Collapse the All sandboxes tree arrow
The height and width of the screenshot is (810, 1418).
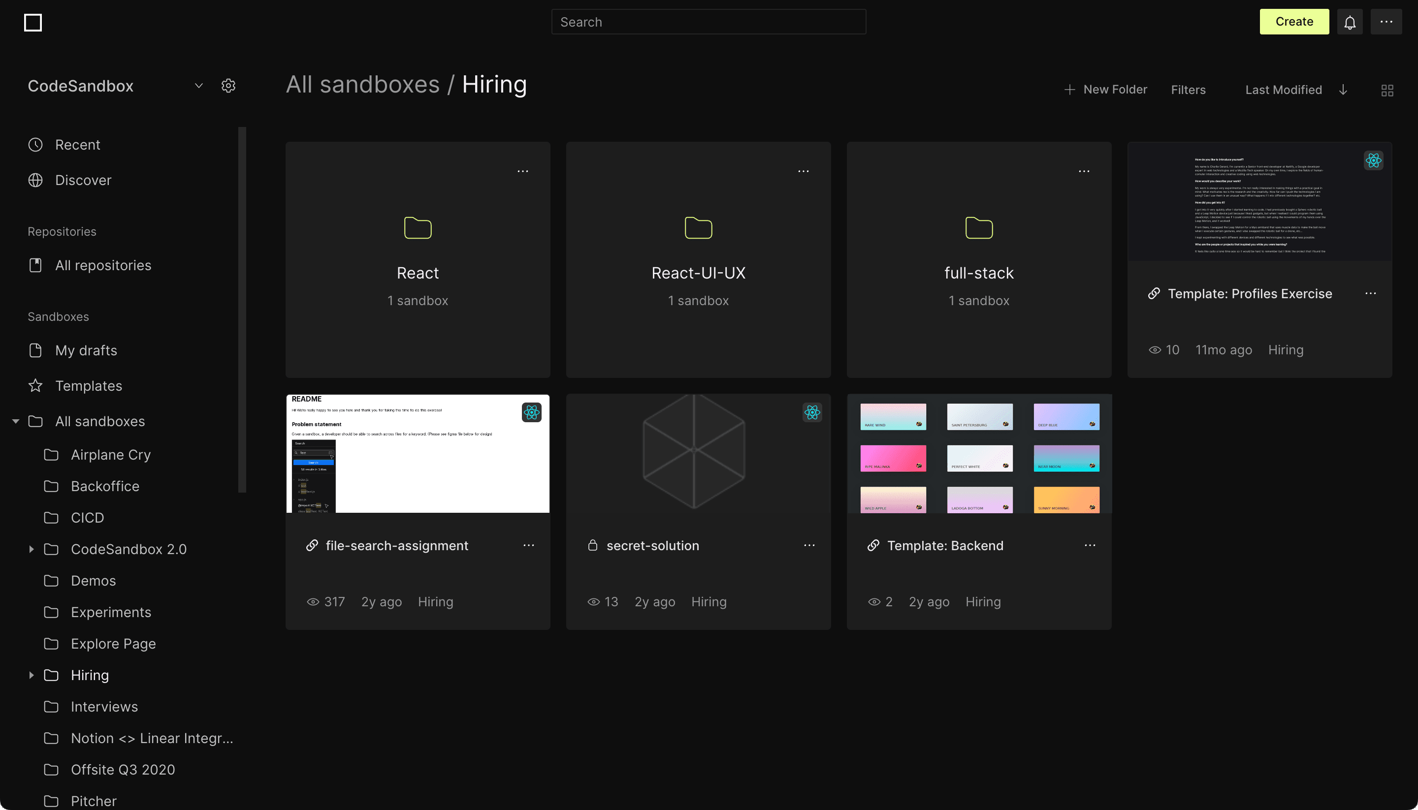(16, 421)
